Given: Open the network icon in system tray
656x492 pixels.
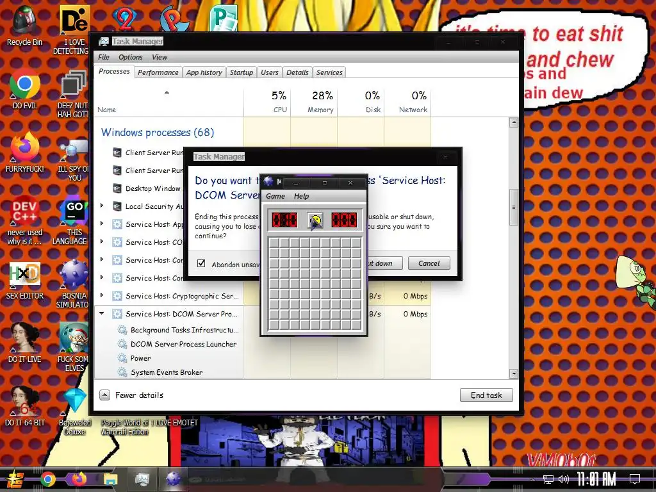Looking at the screenshot, I should click(x=548, y=479).
